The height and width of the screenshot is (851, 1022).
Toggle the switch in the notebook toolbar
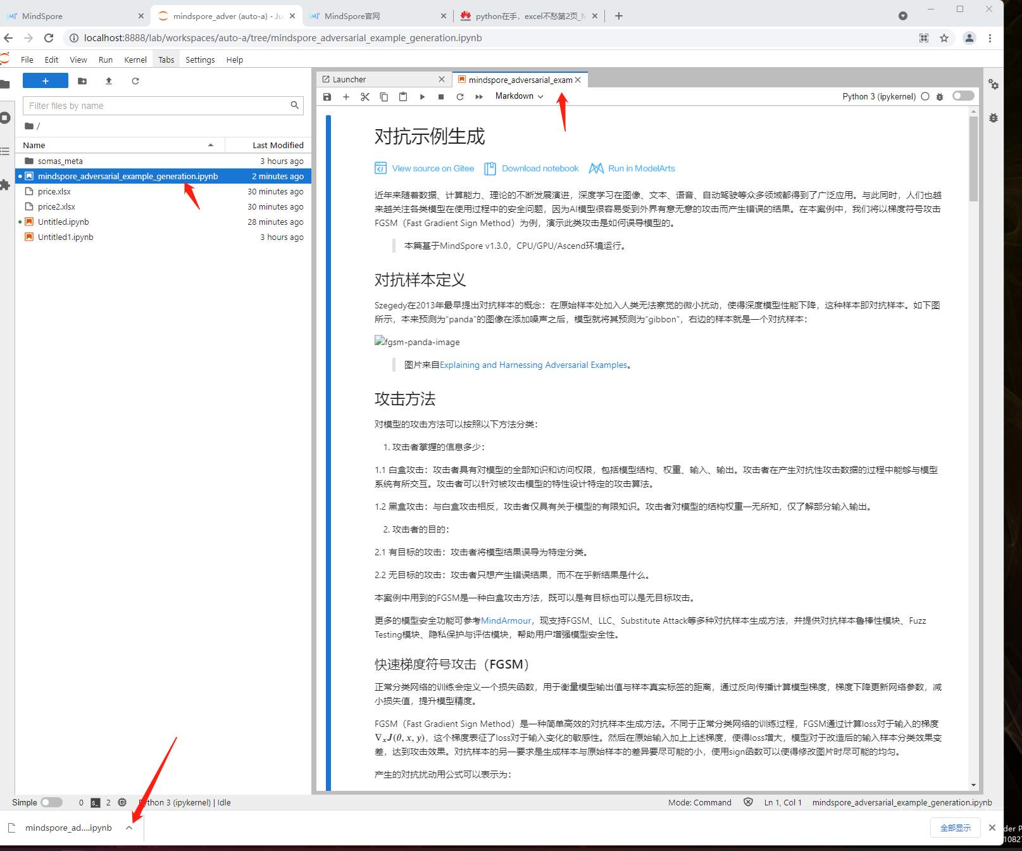(963, 96)
